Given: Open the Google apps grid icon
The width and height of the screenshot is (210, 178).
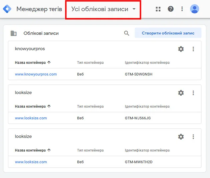Looking at the screenshot, I should 158,9.
